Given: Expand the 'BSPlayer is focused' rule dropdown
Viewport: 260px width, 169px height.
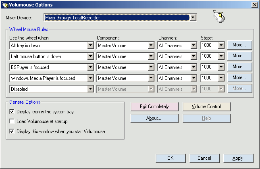Looking at the screenshot, I should click(90, 67).
